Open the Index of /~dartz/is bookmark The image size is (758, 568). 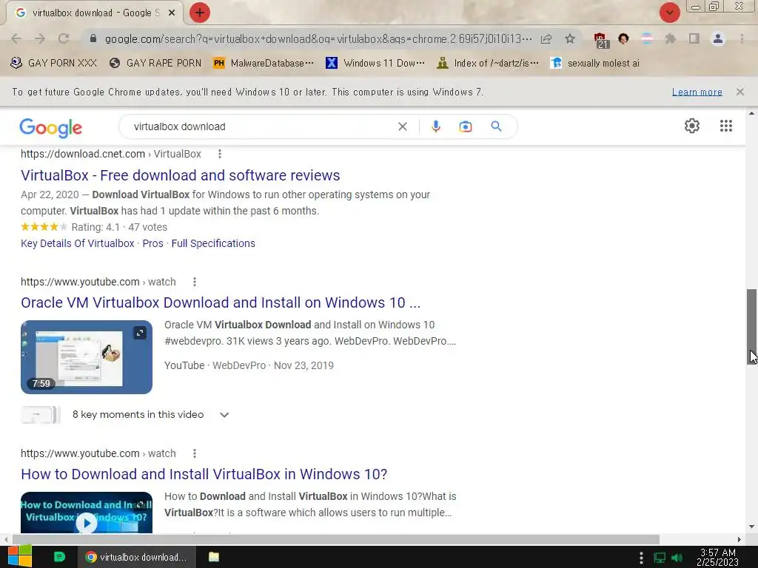(487, 63)
